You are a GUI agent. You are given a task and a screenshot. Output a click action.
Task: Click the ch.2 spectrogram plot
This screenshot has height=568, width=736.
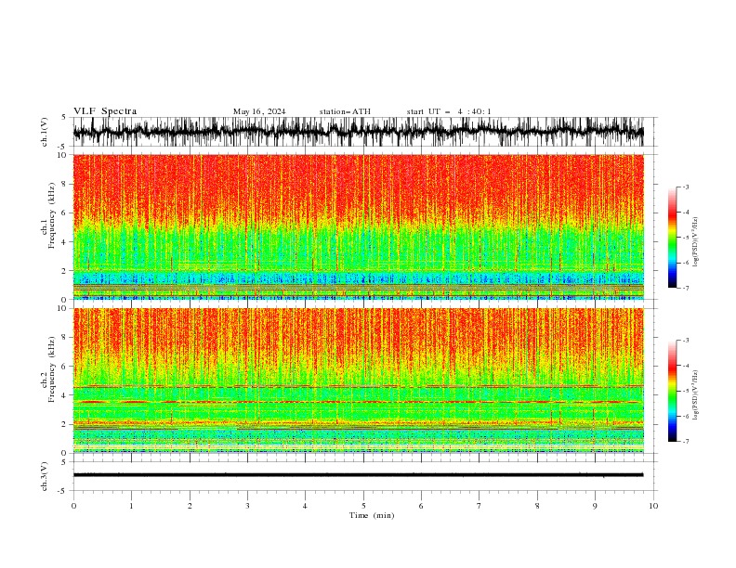[359, 381]
